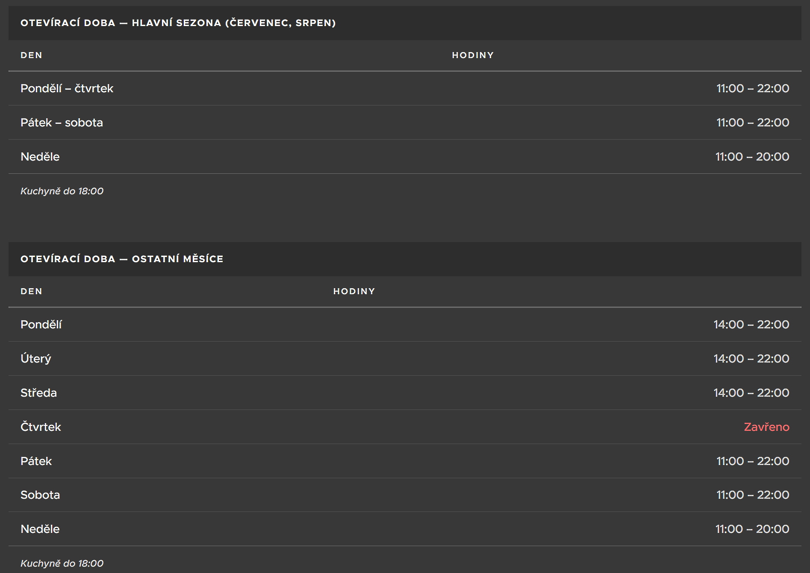Select the 'Pátek – sobota' row label
This screenshot has height=573, width=810.
pyautogui.click(x=62, y=123)
